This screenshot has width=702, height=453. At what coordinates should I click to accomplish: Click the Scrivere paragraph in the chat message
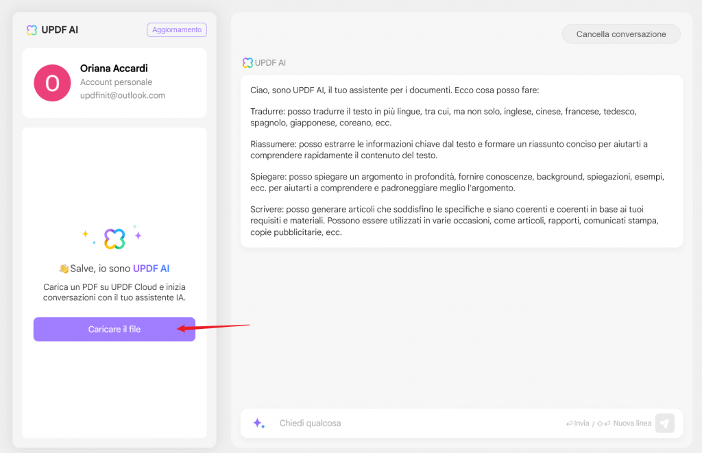451,221
